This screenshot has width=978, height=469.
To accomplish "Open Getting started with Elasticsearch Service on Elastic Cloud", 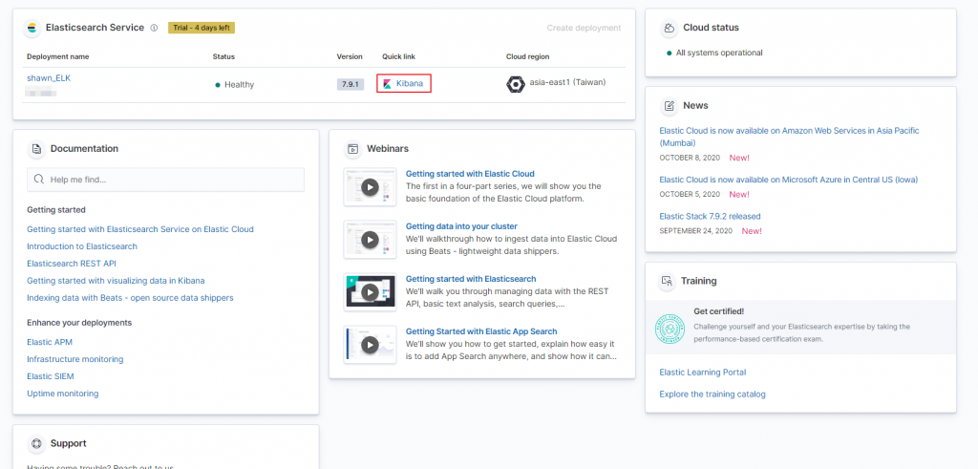I will coord(140,229).
